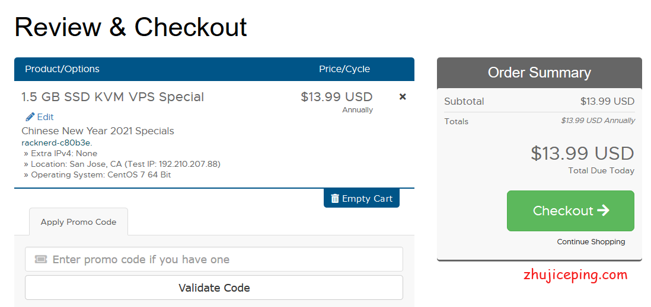Click the Order Summary header

540,73
